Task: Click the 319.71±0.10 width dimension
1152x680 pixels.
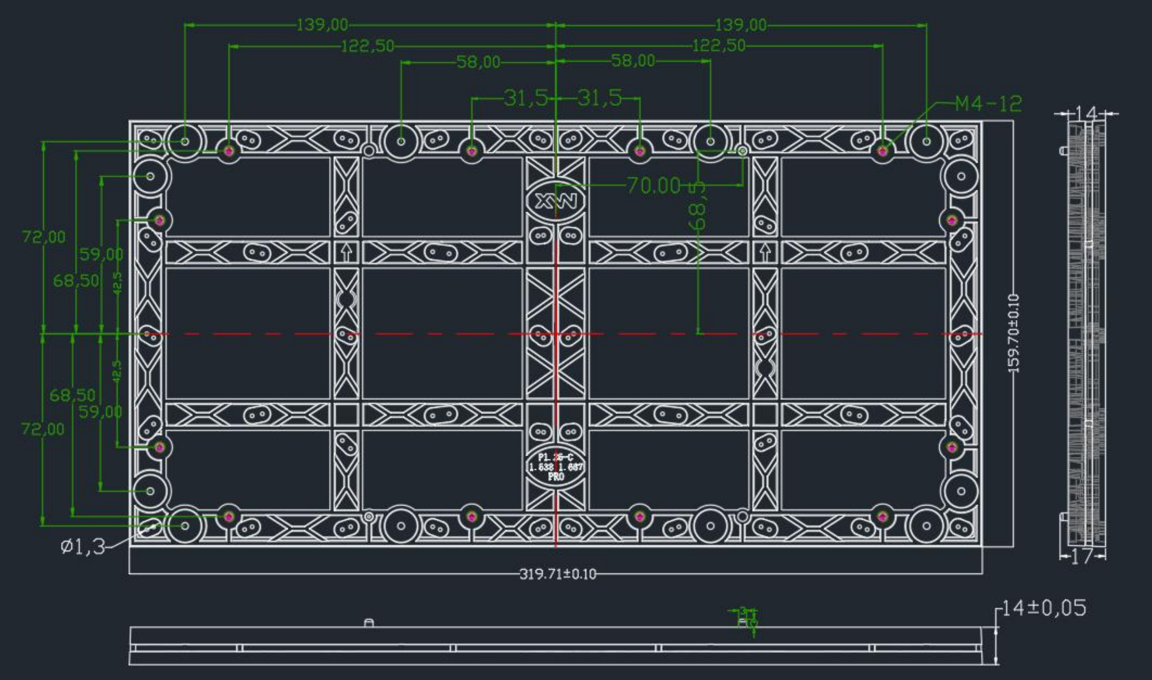Action: (x=557, y=574)
